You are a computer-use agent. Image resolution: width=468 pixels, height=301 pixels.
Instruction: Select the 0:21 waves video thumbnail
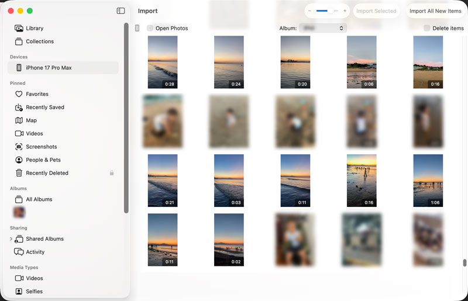(x=163, y=181)
